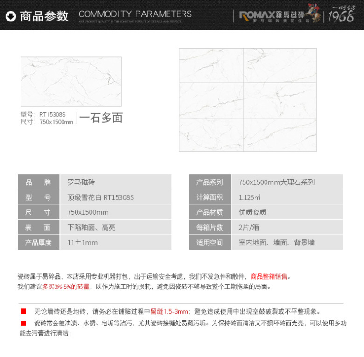Viewport: 364px width, 357px height.
Task: Select the 产品系列 header cell
Action: 210,182
